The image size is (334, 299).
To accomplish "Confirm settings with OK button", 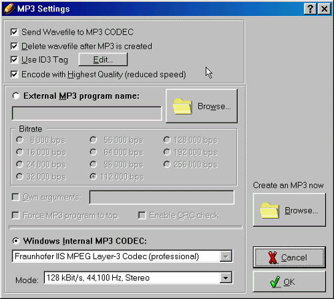I will point(289,282).
